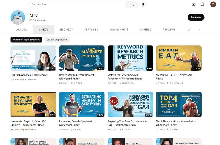This screenshot has height=145, width=220.
Task: Open the create video icon
Action: (x=194, y=4)
